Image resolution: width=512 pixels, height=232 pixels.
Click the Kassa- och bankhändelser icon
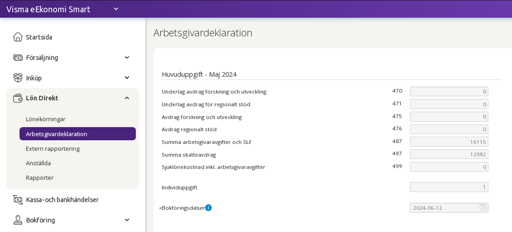[x=17, y=199]
